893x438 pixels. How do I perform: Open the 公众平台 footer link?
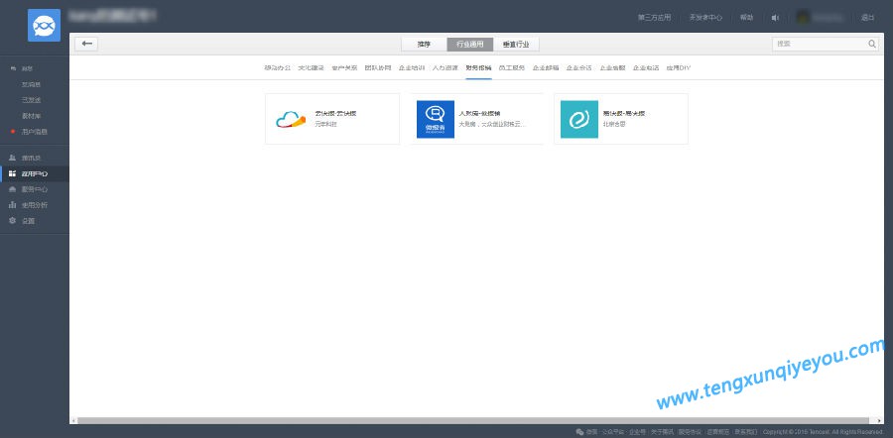pos(613,432)
